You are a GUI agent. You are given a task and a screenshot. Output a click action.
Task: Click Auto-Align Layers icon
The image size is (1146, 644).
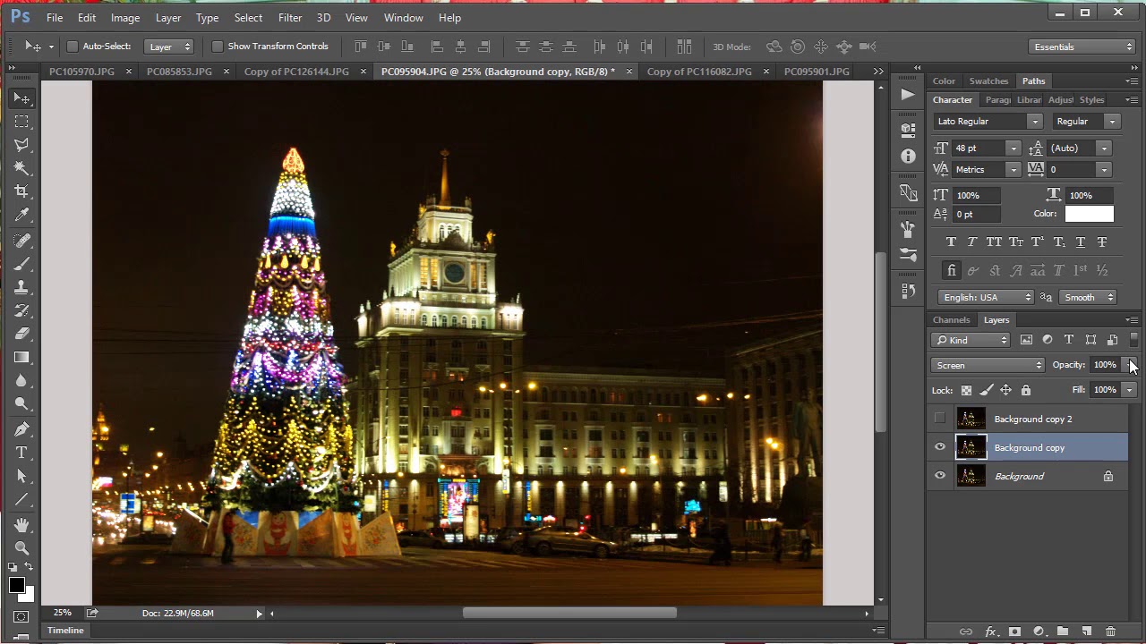[684, 47]
